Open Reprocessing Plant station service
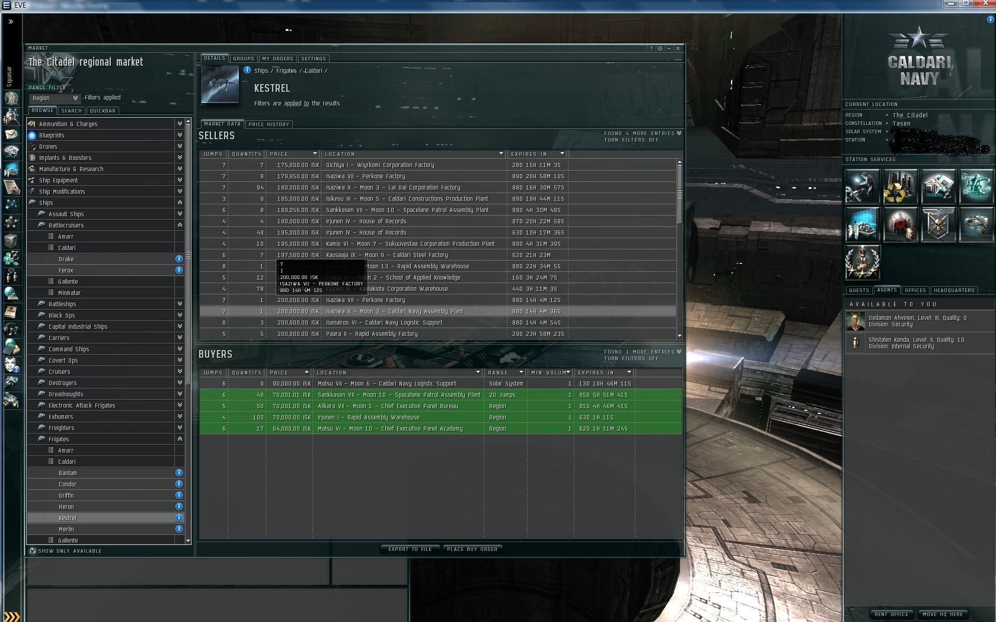Screen dimensions: 996x622 (x=900, y=186)
